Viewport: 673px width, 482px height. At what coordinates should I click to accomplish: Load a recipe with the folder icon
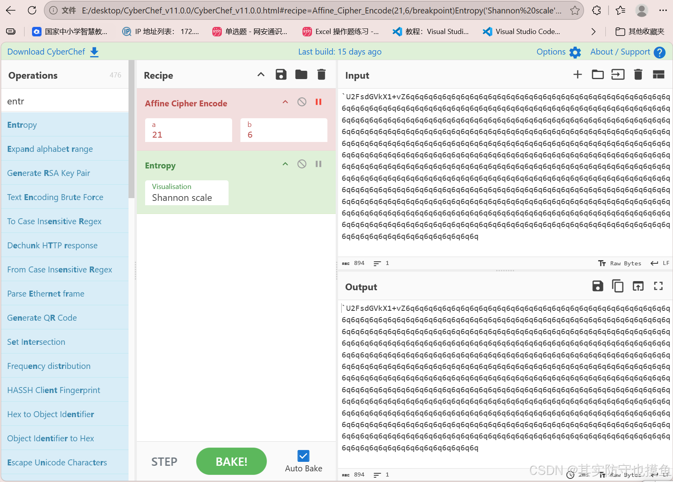(301, 74)
